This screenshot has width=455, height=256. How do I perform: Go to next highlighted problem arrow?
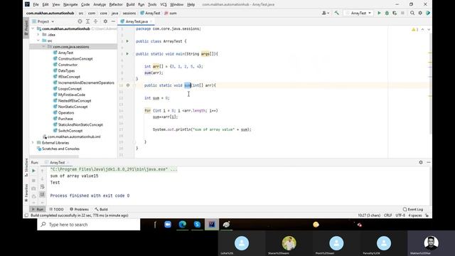click(x=429, y=29)
